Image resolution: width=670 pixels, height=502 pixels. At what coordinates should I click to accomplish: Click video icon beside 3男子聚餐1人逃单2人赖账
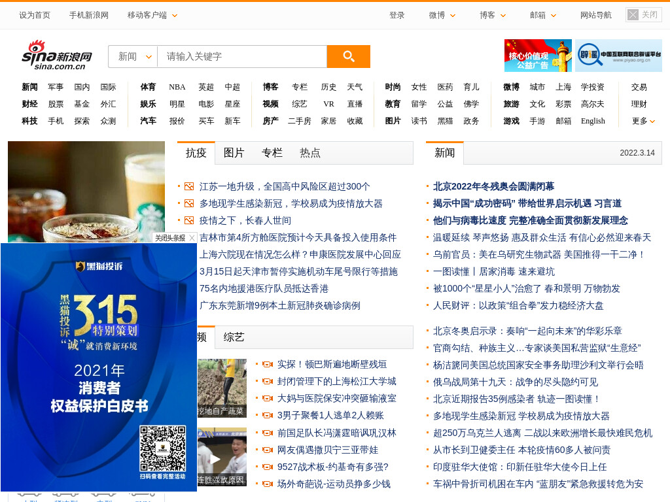[x=268, y=415]
